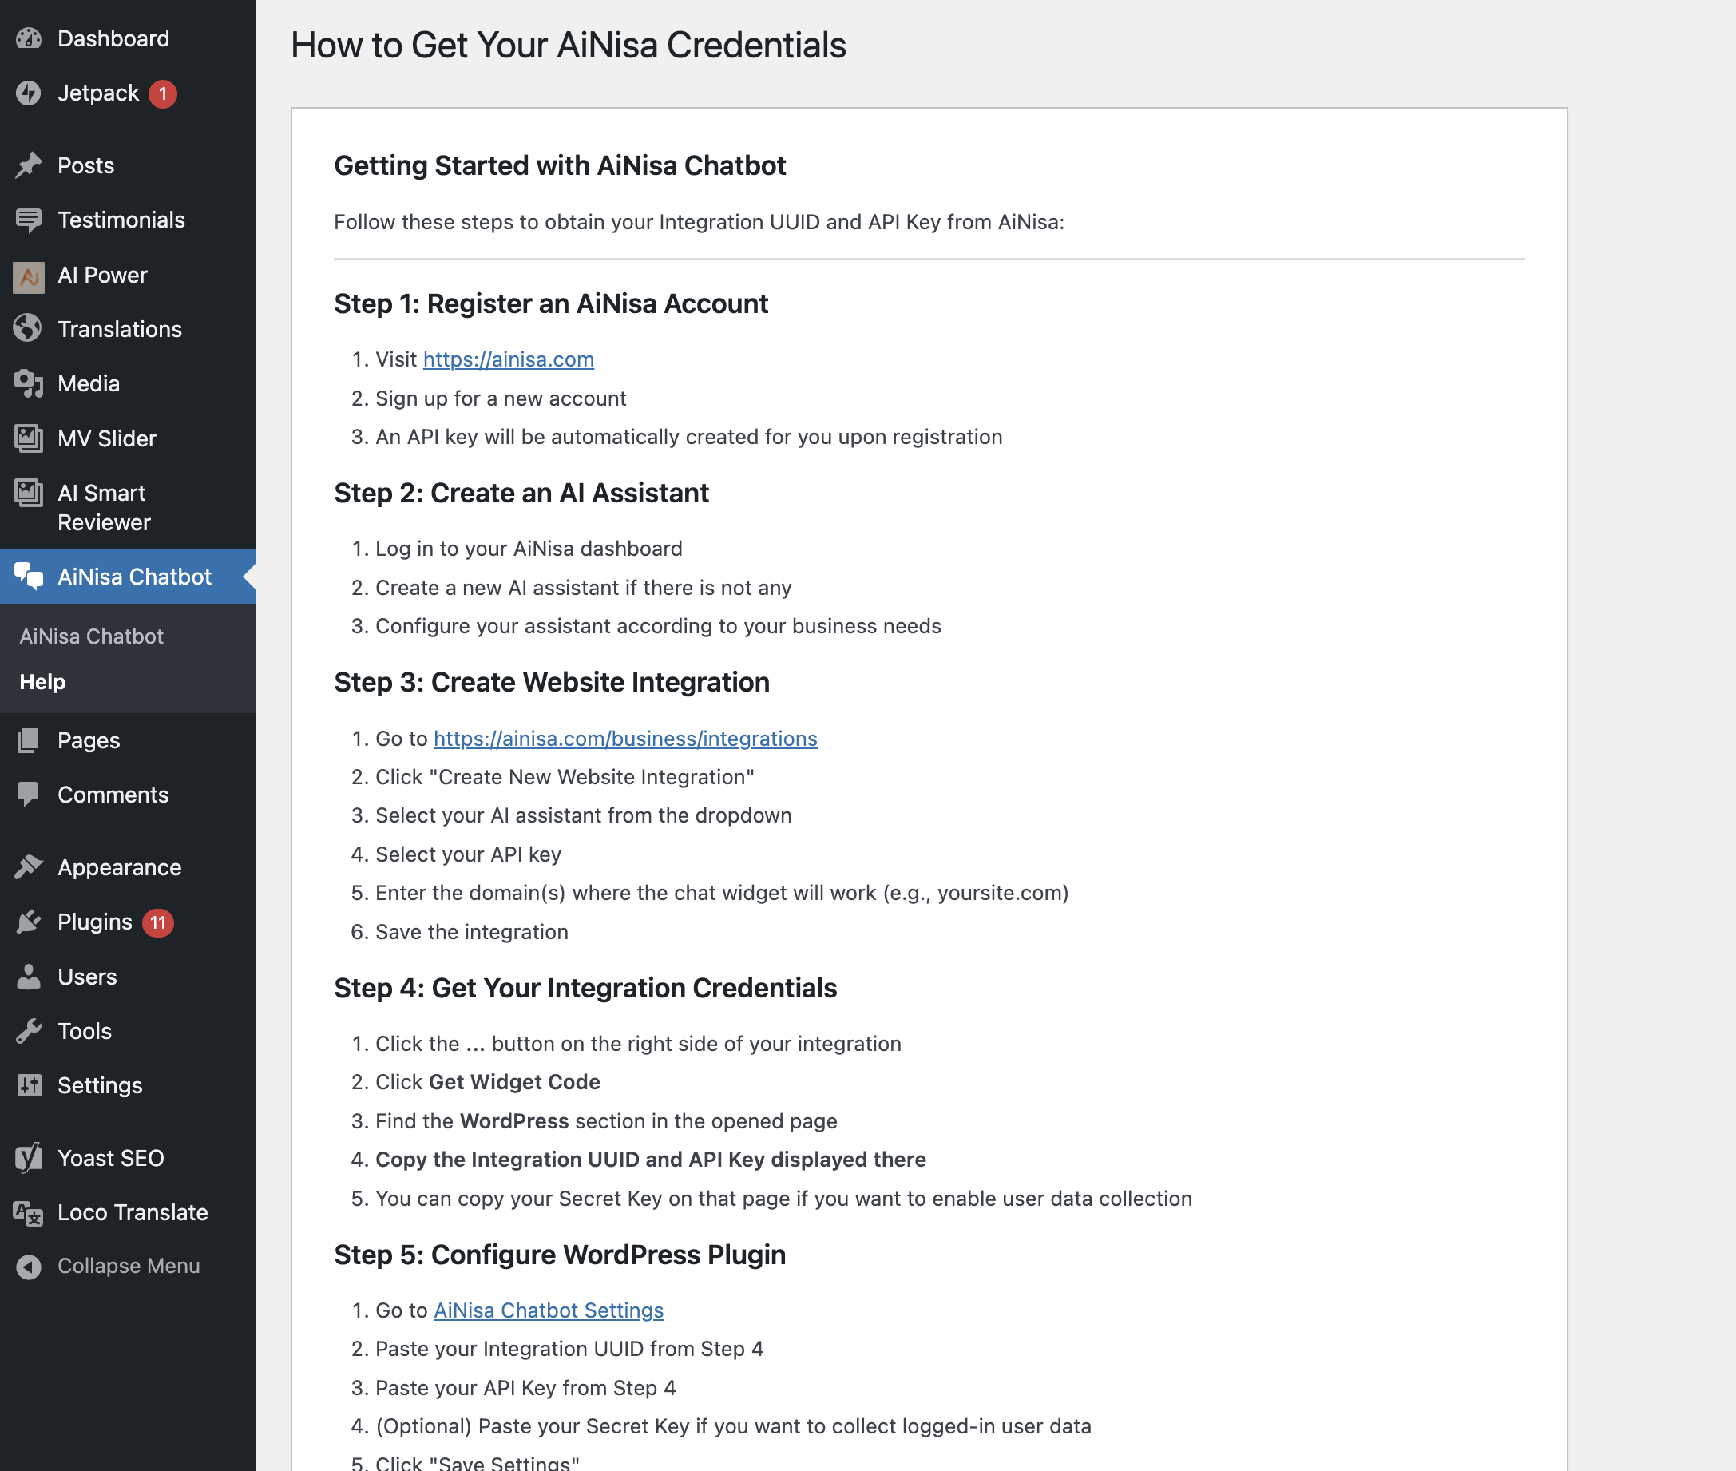Collapse the admin sidebar menu

point(128,1266)
